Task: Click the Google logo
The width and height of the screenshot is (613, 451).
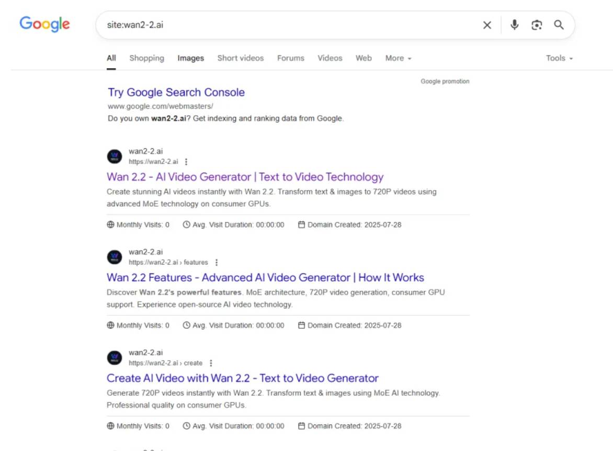Action: 44,24
